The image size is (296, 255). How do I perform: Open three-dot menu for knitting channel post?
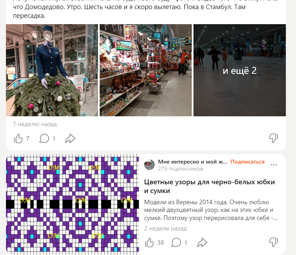pyautogui.click(x=274, y=165)
